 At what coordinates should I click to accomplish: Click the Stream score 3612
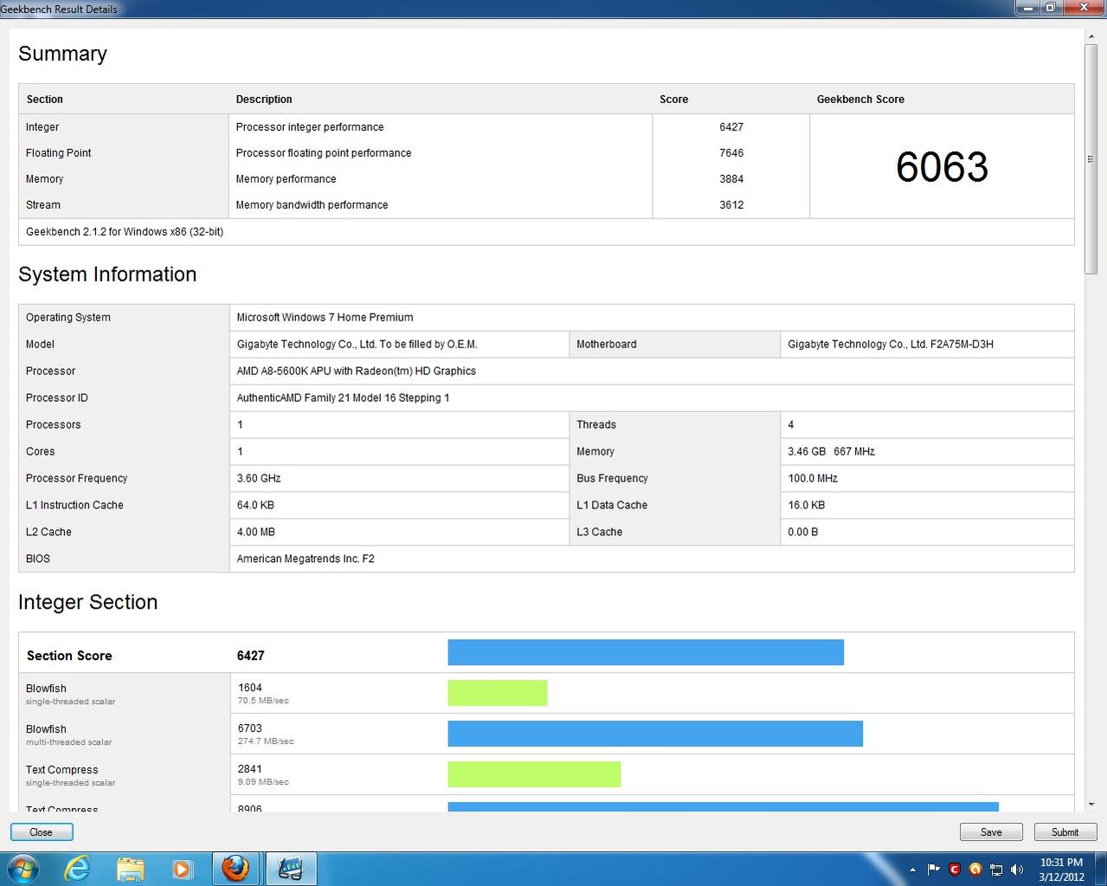731,205
